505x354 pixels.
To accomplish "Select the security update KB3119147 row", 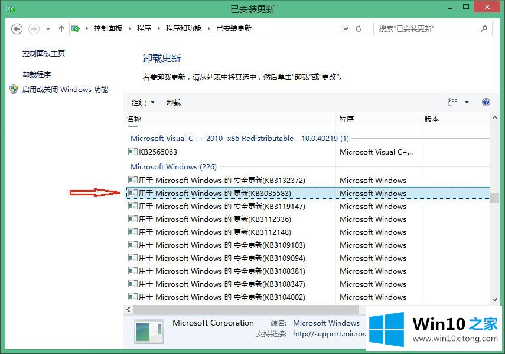I will tap(307, 206).
